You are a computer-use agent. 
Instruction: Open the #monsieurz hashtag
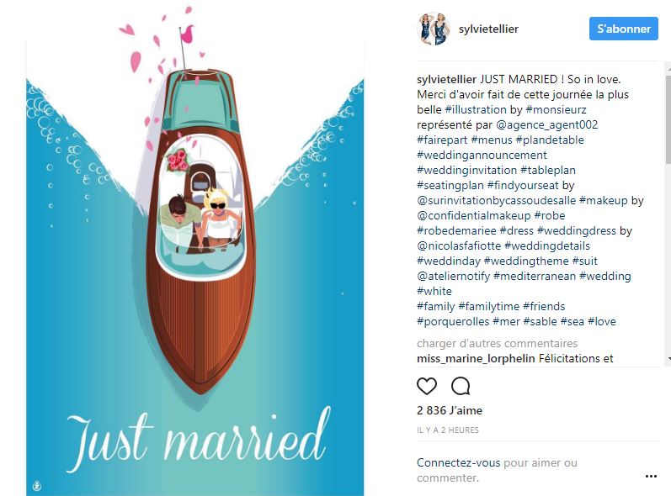556,109
